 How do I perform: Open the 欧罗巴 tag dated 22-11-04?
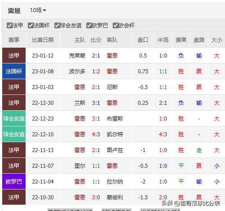(x=14, y=181)
